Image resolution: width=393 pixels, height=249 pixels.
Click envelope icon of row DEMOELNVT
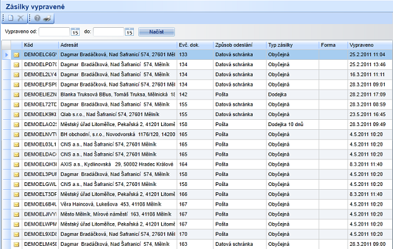click(16, 134)
